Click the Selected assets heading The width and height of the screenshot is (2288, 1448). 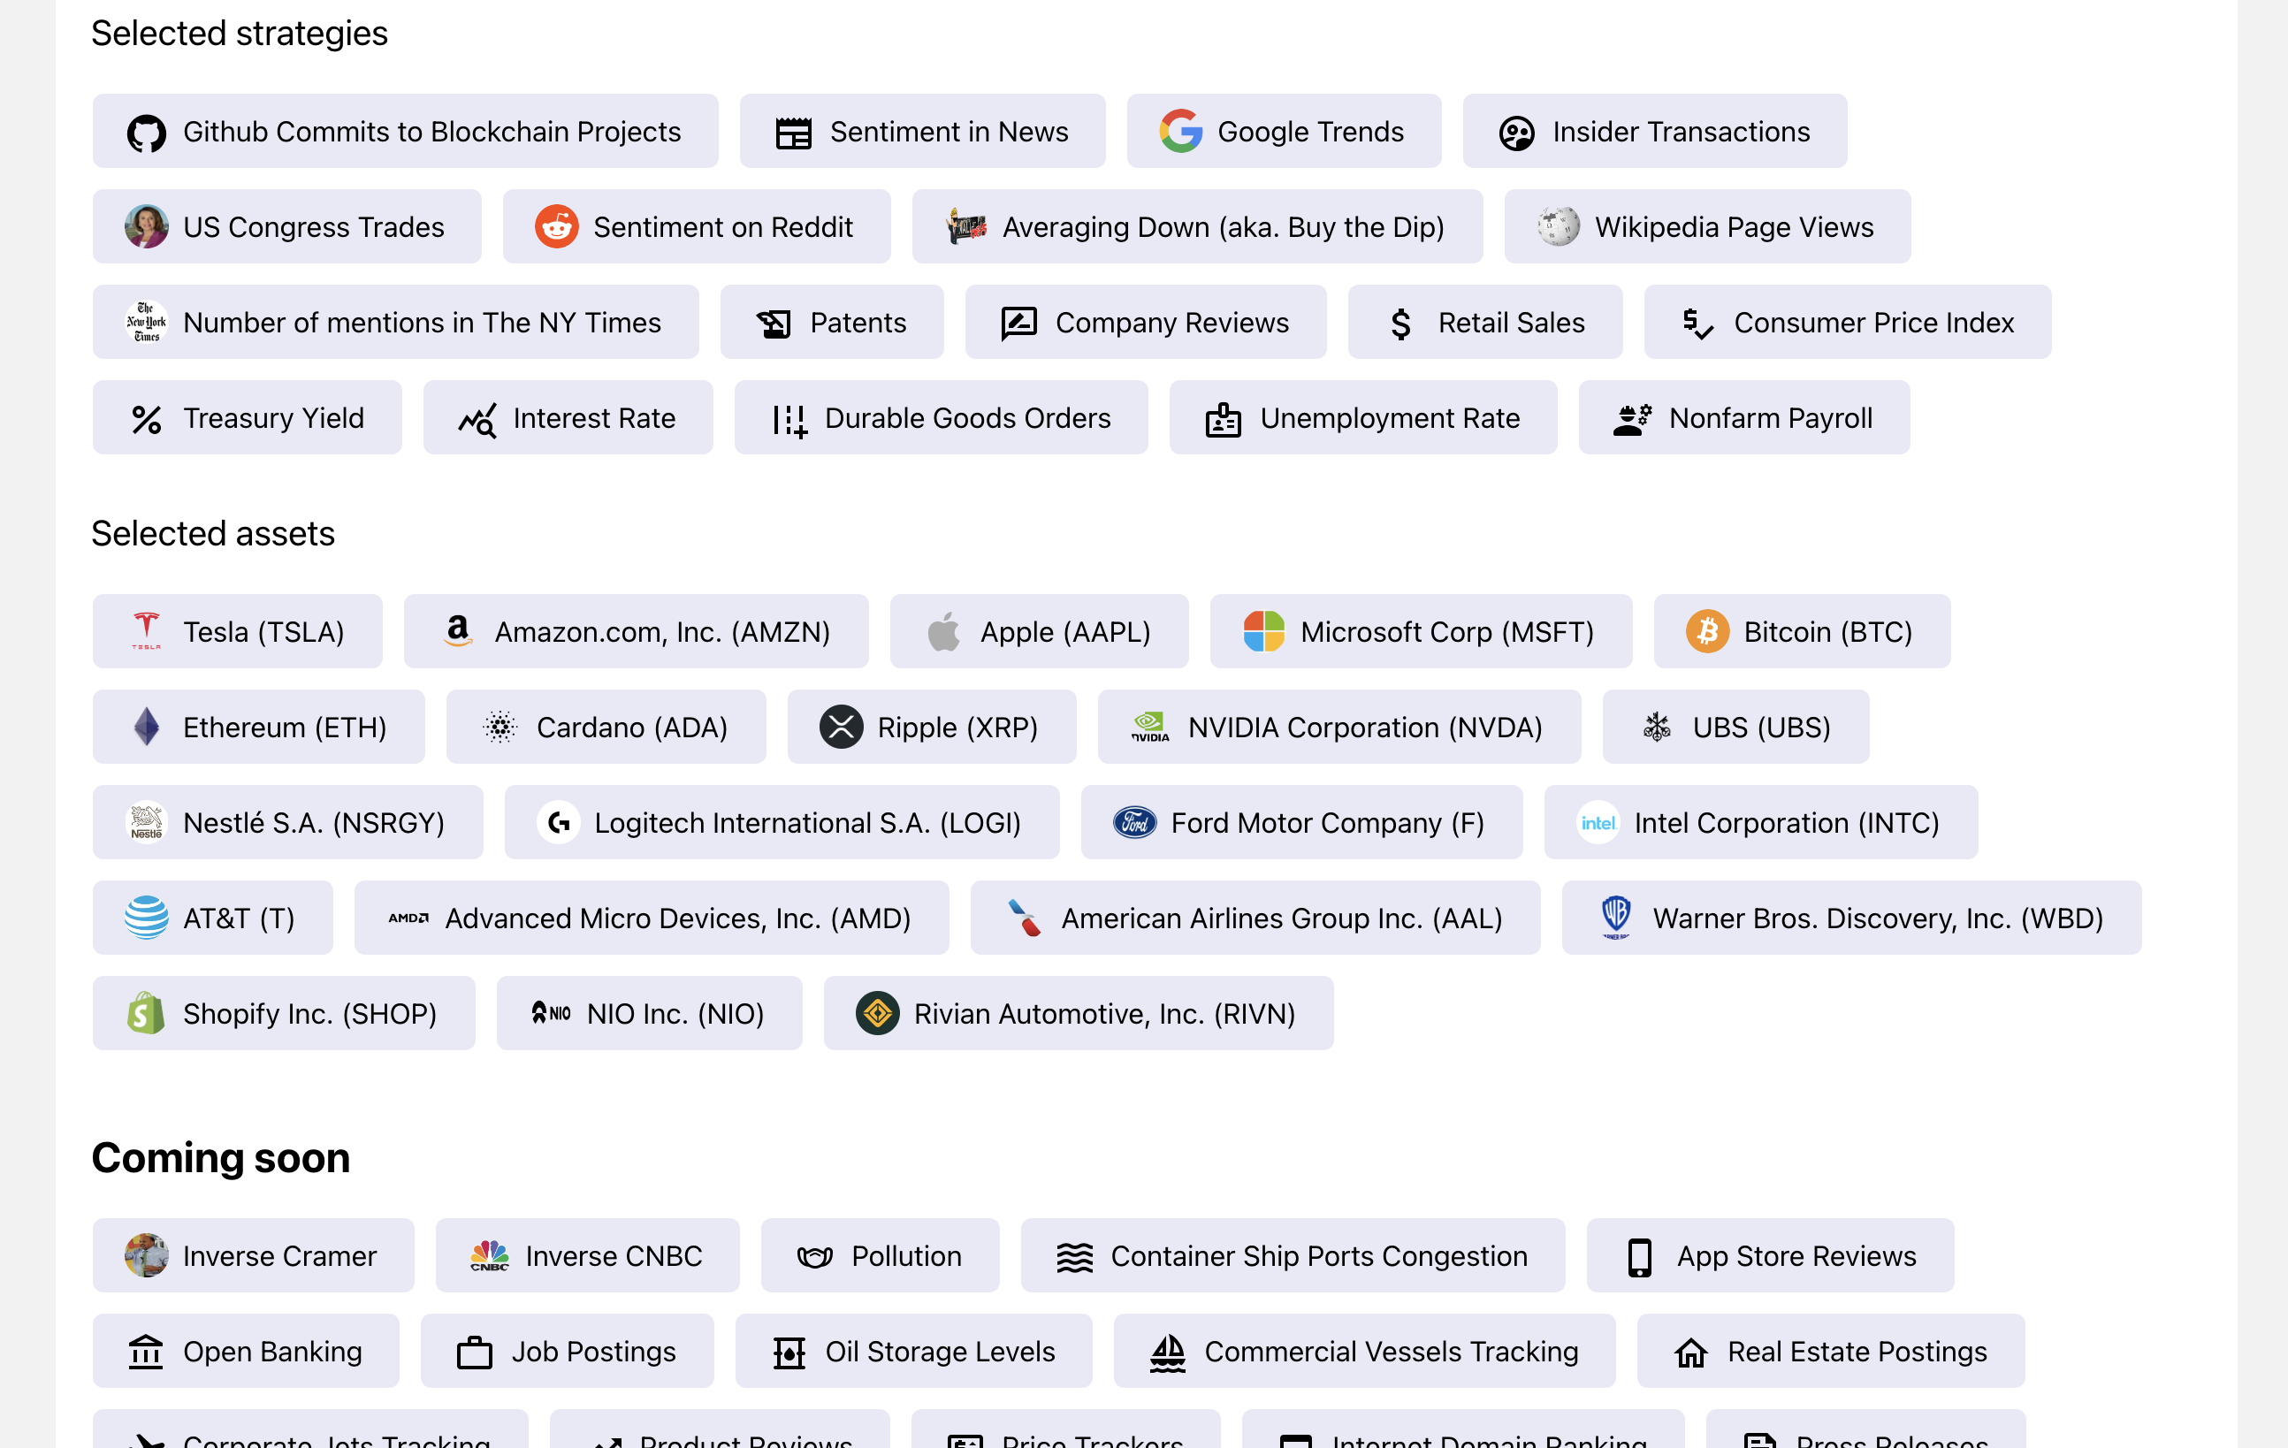pos(213,534)
